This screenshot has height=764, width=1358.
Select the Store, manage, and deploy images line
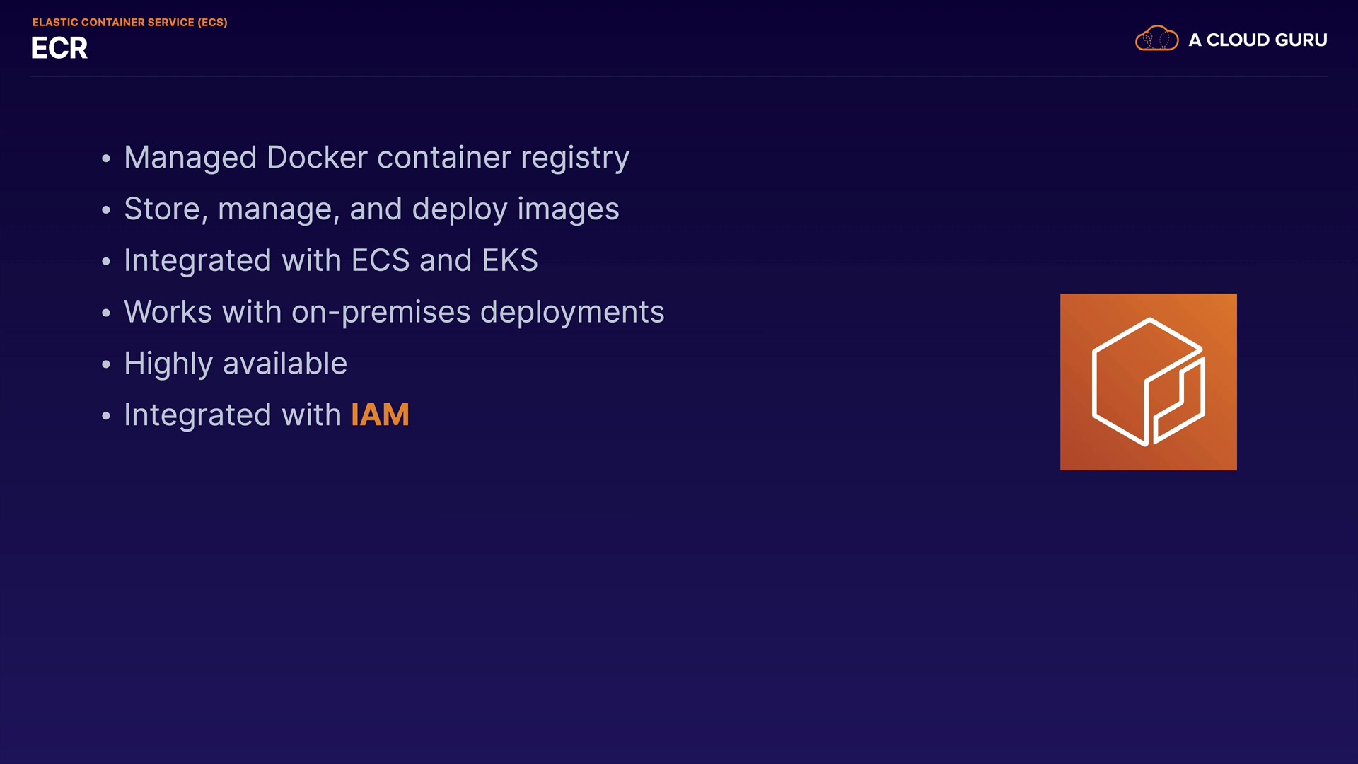click(371, 209)
